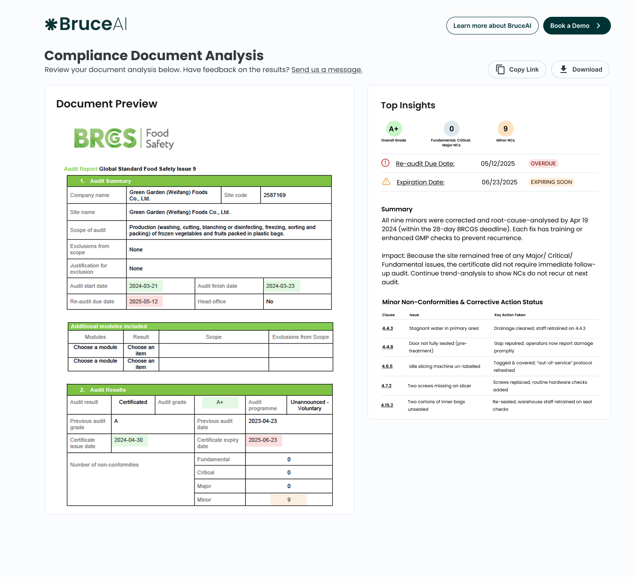637x577 pixels.
Task: Open clause 4.15.2 link
Action: (387, 405)
